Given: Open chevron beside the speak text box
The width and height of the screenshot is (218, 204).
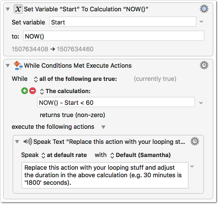Looking at the screenshot, I should (x=192, y=166).
